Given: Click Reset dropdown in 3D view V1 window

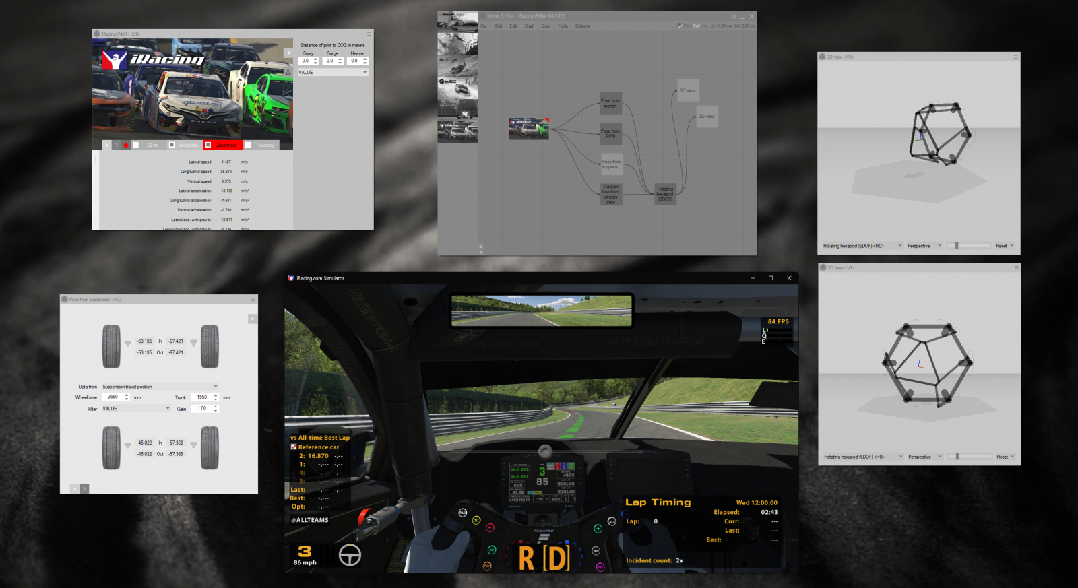Looking at the screenshot, I should pos(1005,457).
